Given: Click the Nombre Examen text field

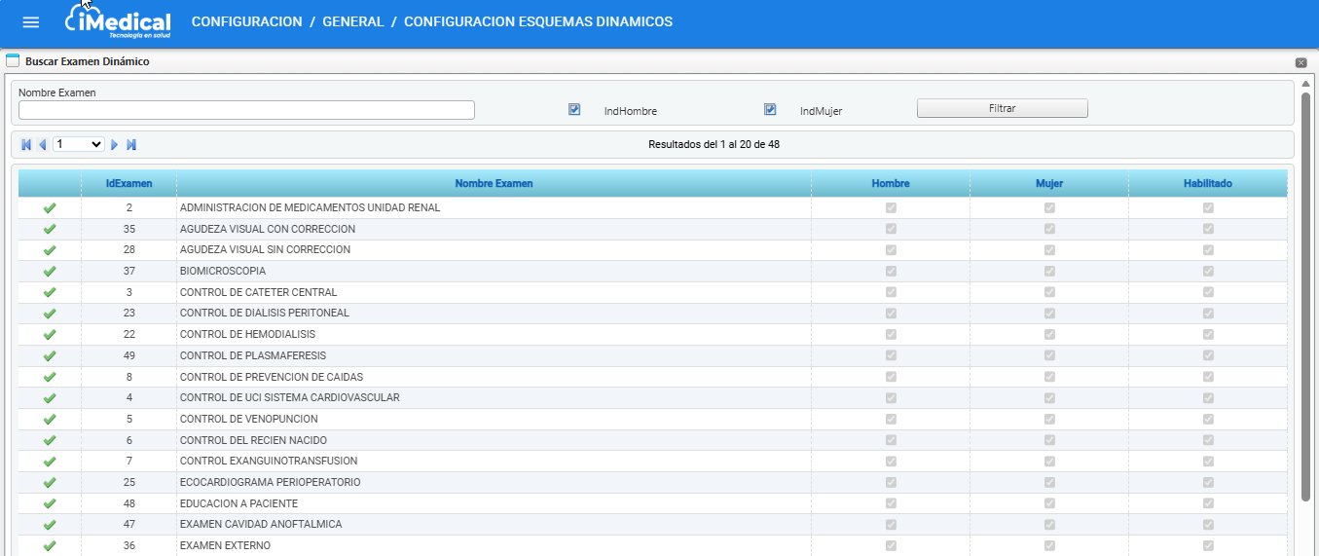Looking at the screenshot, I should coord(246,110).
